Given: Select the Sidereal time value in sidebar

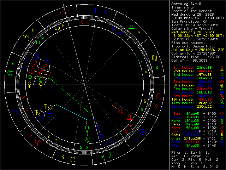Looking at the screenshot, I should [213, 56].
